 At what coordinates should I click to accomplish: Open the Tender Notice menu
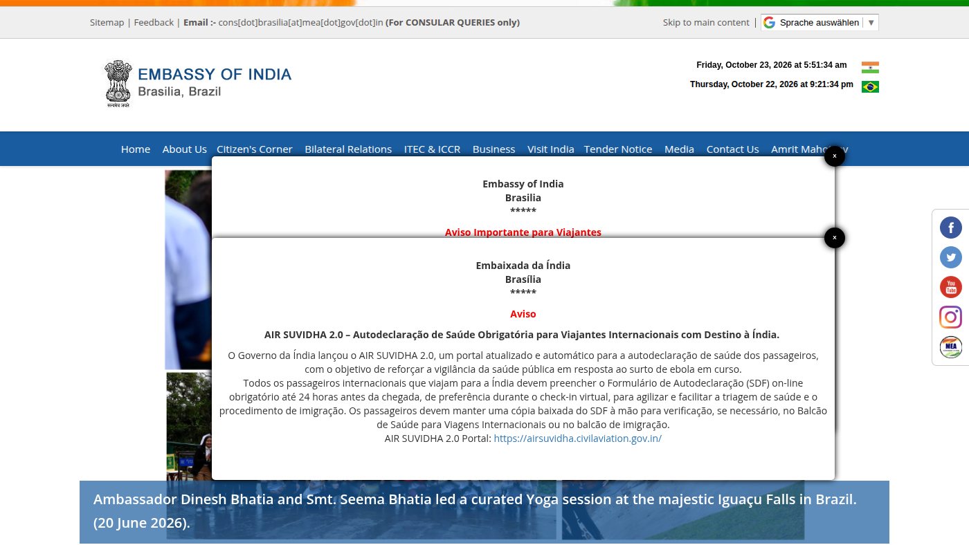pos(618,149)
